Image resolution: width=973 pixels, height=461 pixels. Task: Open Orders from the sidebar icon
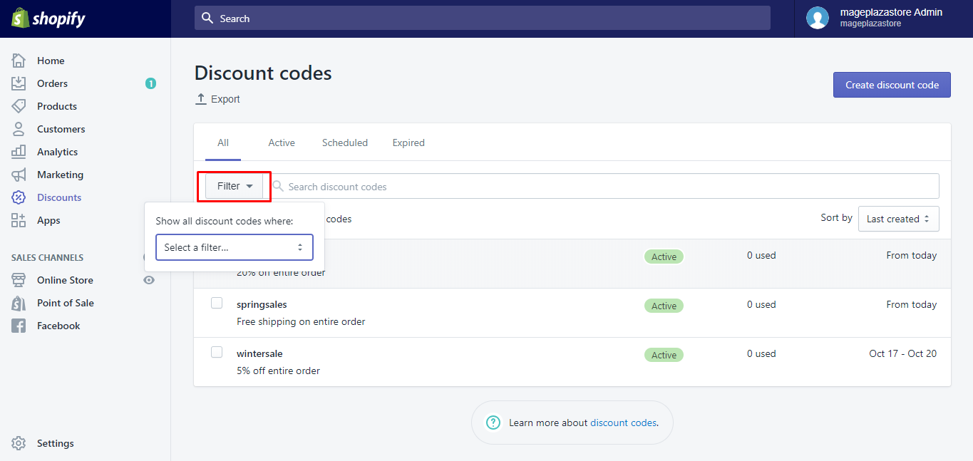[x=19, y=83]
